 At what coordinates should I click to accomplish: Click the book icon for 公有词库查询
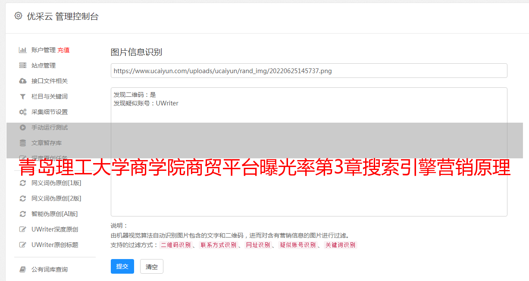22,269
